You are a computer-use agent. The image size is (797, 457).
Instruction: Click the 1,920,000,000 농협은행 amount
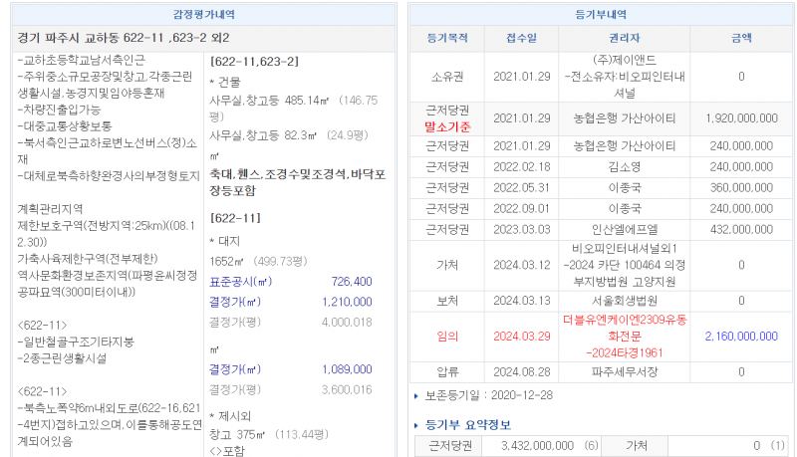click(741, 117)
